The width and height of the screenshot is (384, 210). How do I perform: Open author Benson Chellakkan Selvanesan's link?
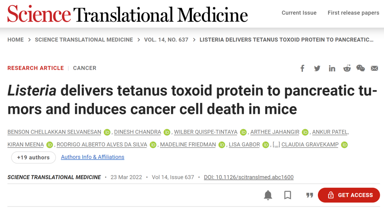[54, 132]
